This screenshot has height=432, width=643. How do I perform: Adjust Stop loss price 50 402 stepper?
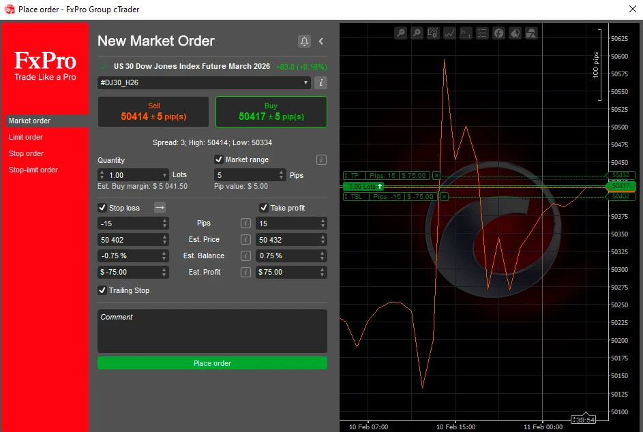click(x=164, y=240)
